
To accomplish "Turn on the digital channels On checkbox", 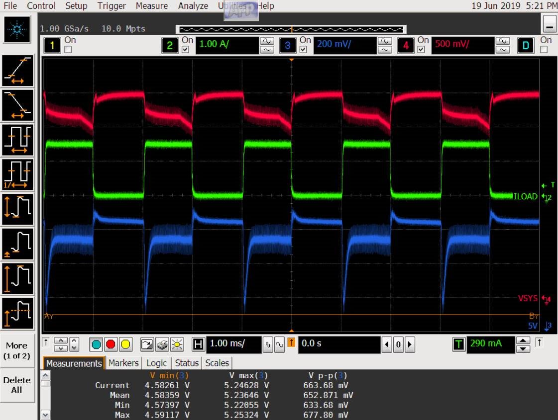I will point(544,50).
